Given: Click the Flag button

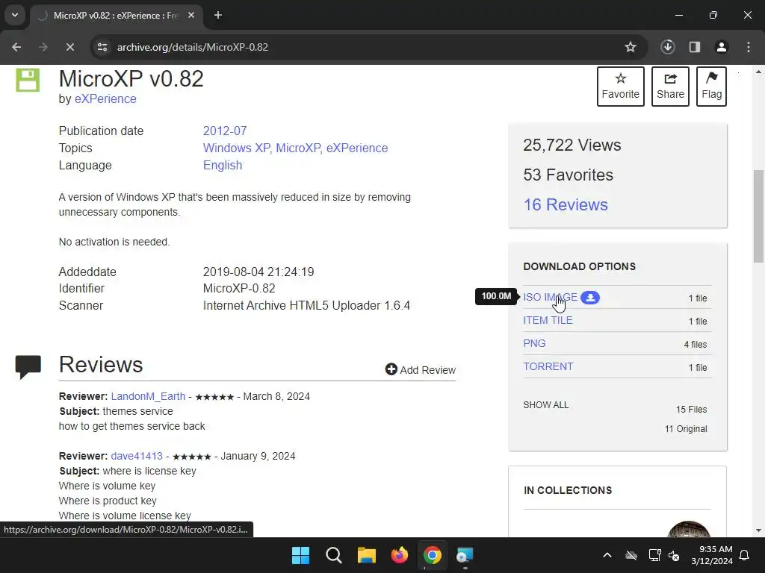Looking at the screenshot, I should tap(711, 87).
